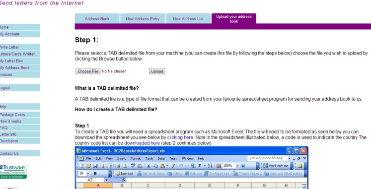Switch to the Address Book tab
This screenshot has height=189, width=371.
coord(97,19)
